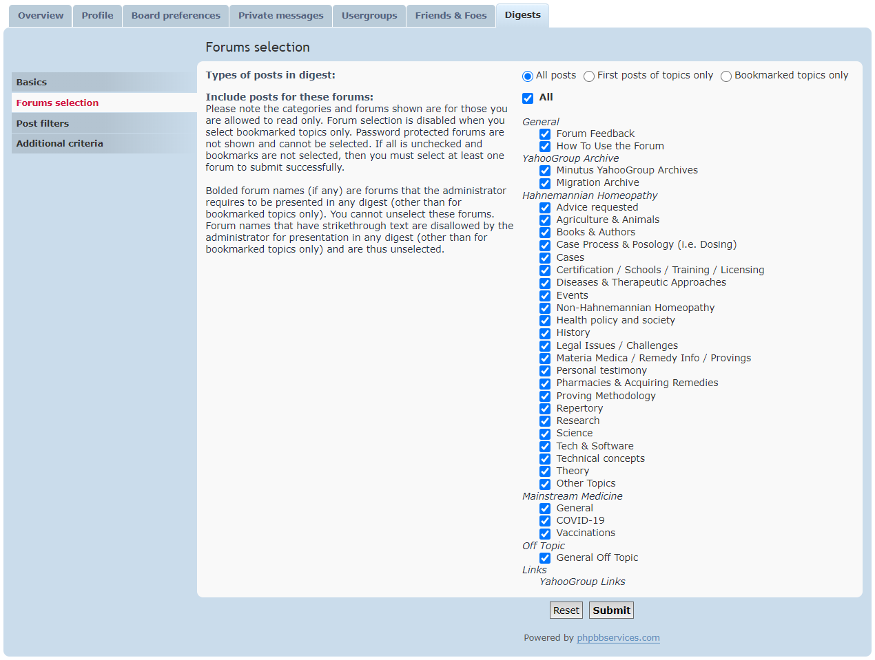The image size is (875, 660).
Task: Toggle the Events forum checkbox
Action: [x=545, y=296]
